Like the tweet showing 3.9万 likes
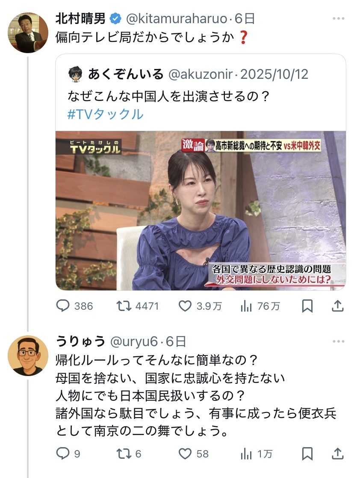This screenshot has height=478, width=354. pos(185,306)
